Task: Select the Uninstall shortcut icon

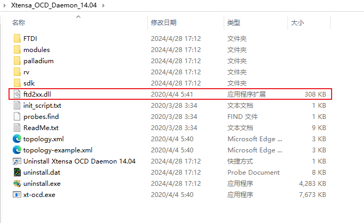Action: pos(17,161)
